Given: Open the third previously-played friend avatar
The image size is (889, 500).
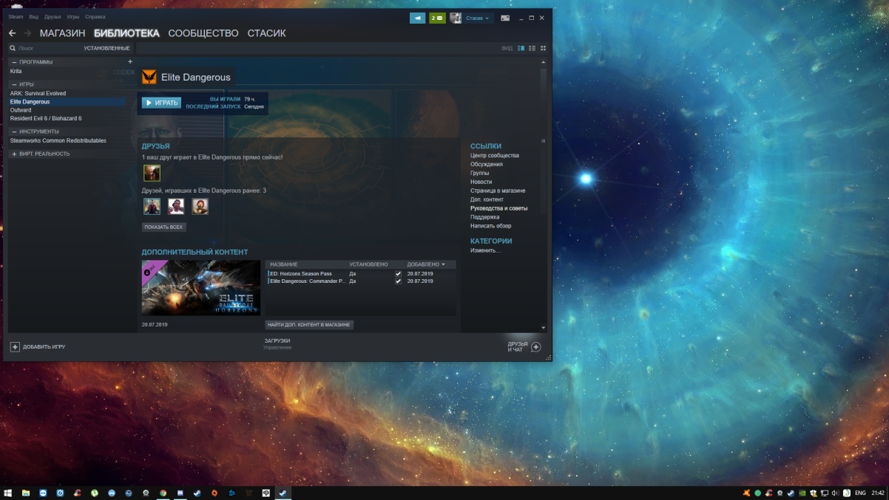Looking at the screenshot, I should tap(200, 206).
